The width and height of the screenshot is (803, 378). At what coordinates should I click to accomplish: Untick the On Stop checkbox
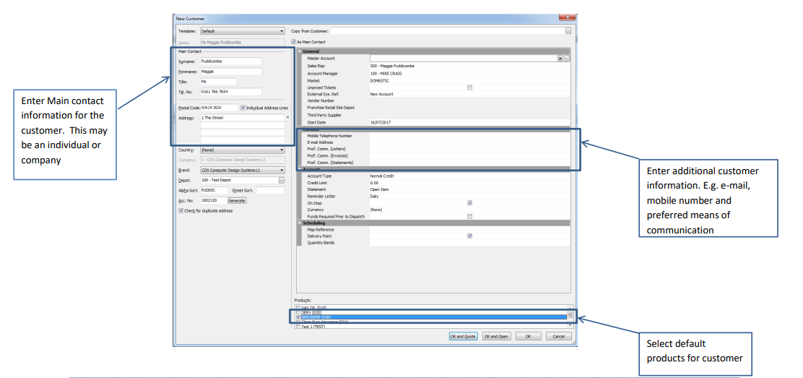[x=469, y=203]
